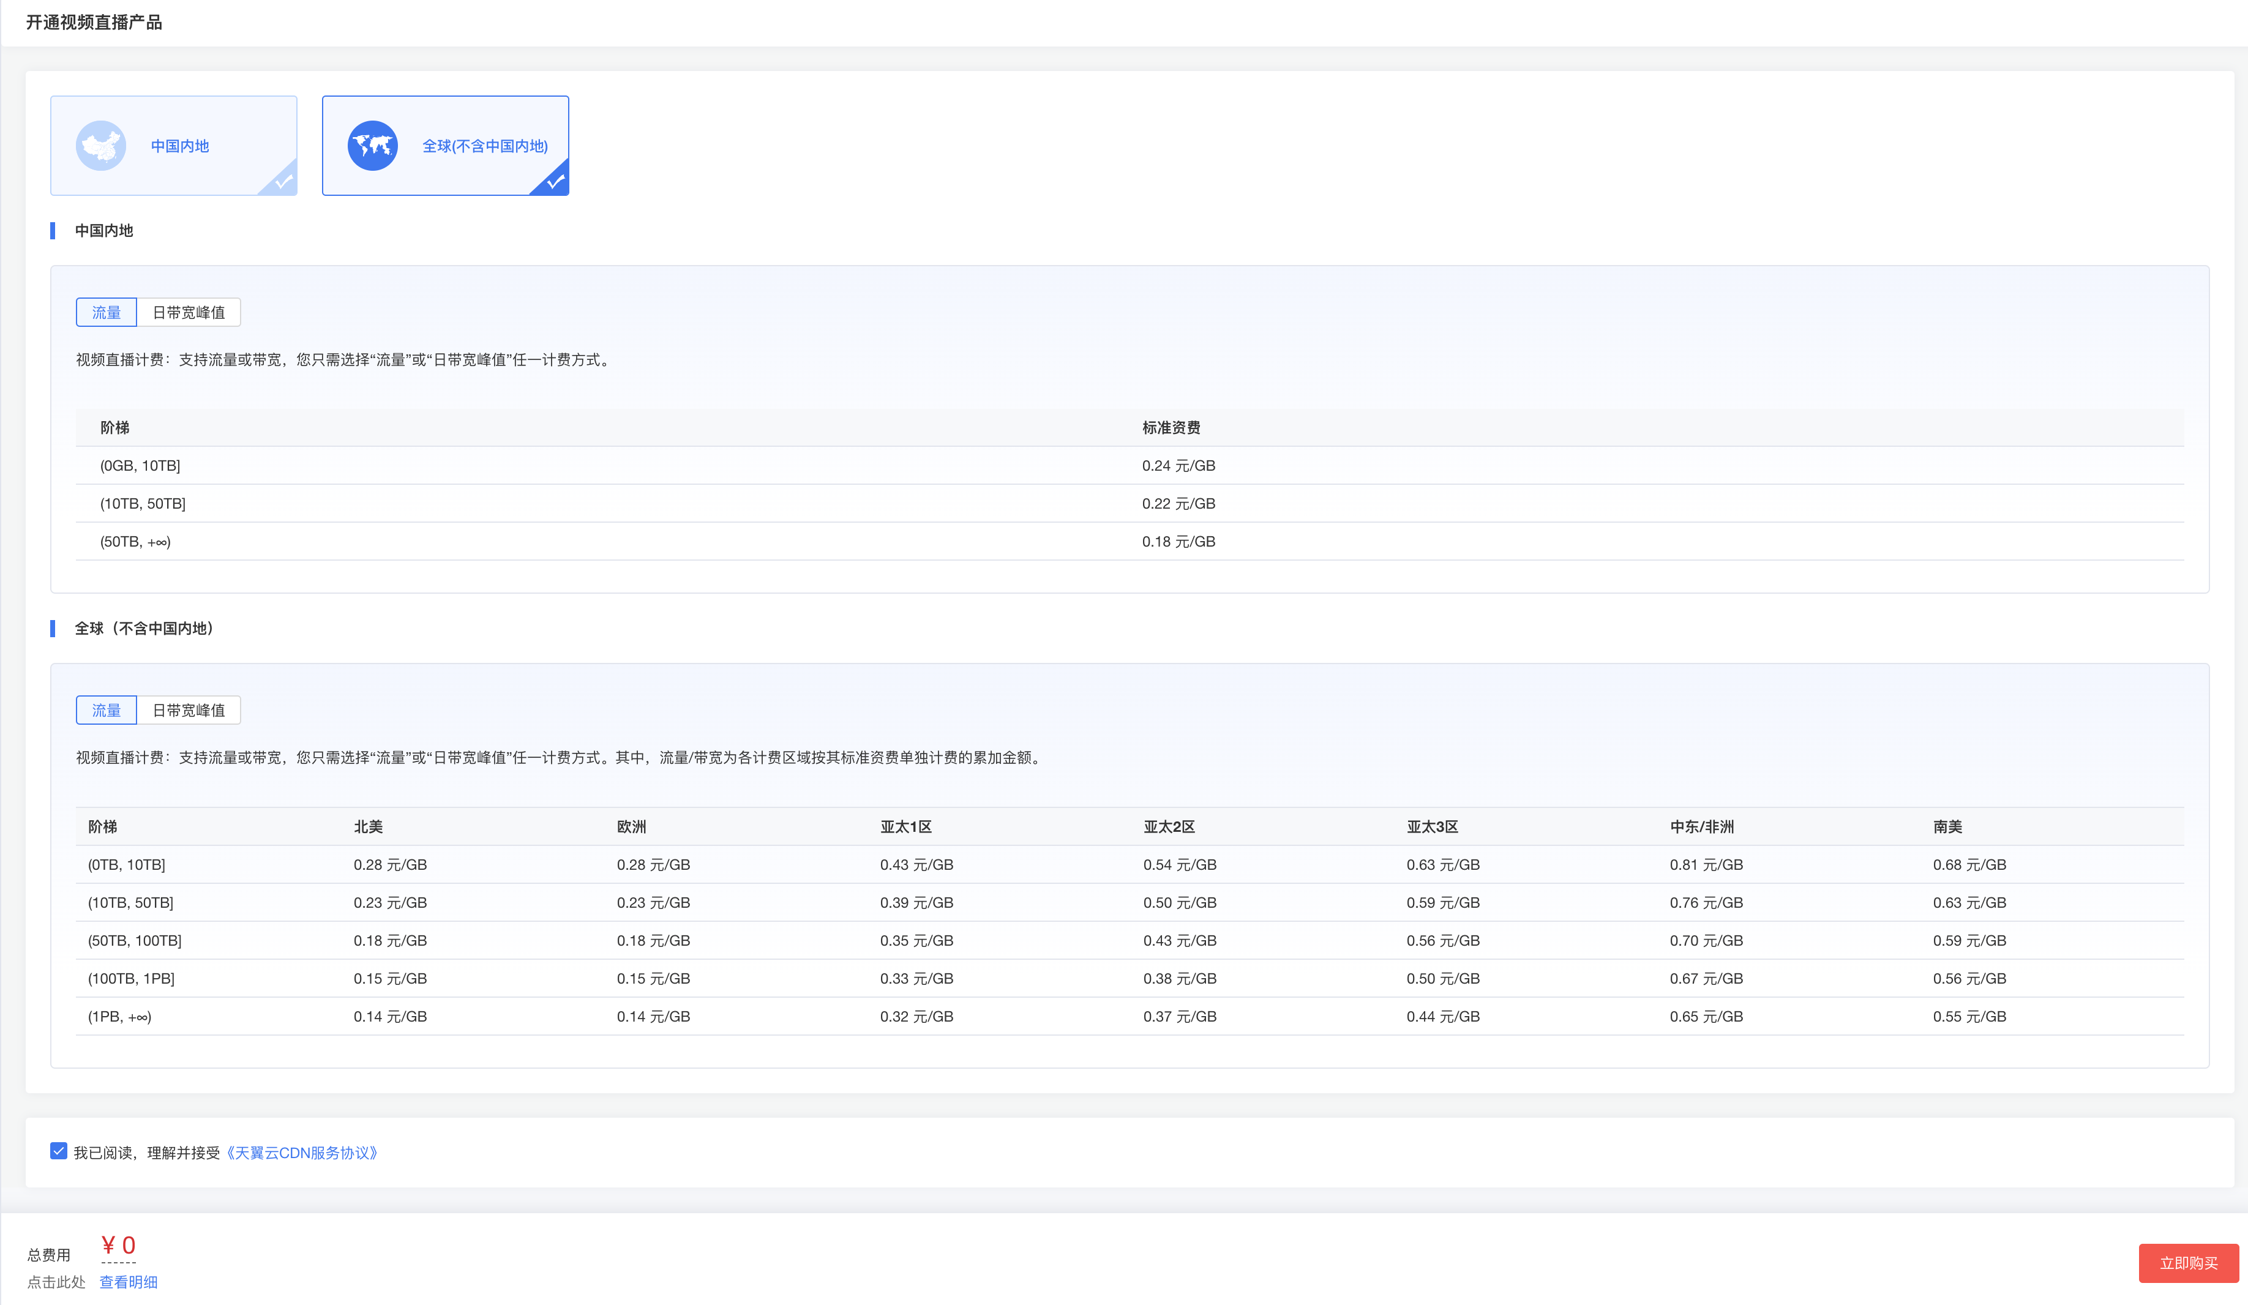Click the 0.76 元/GB price cell

(1706, 903)
